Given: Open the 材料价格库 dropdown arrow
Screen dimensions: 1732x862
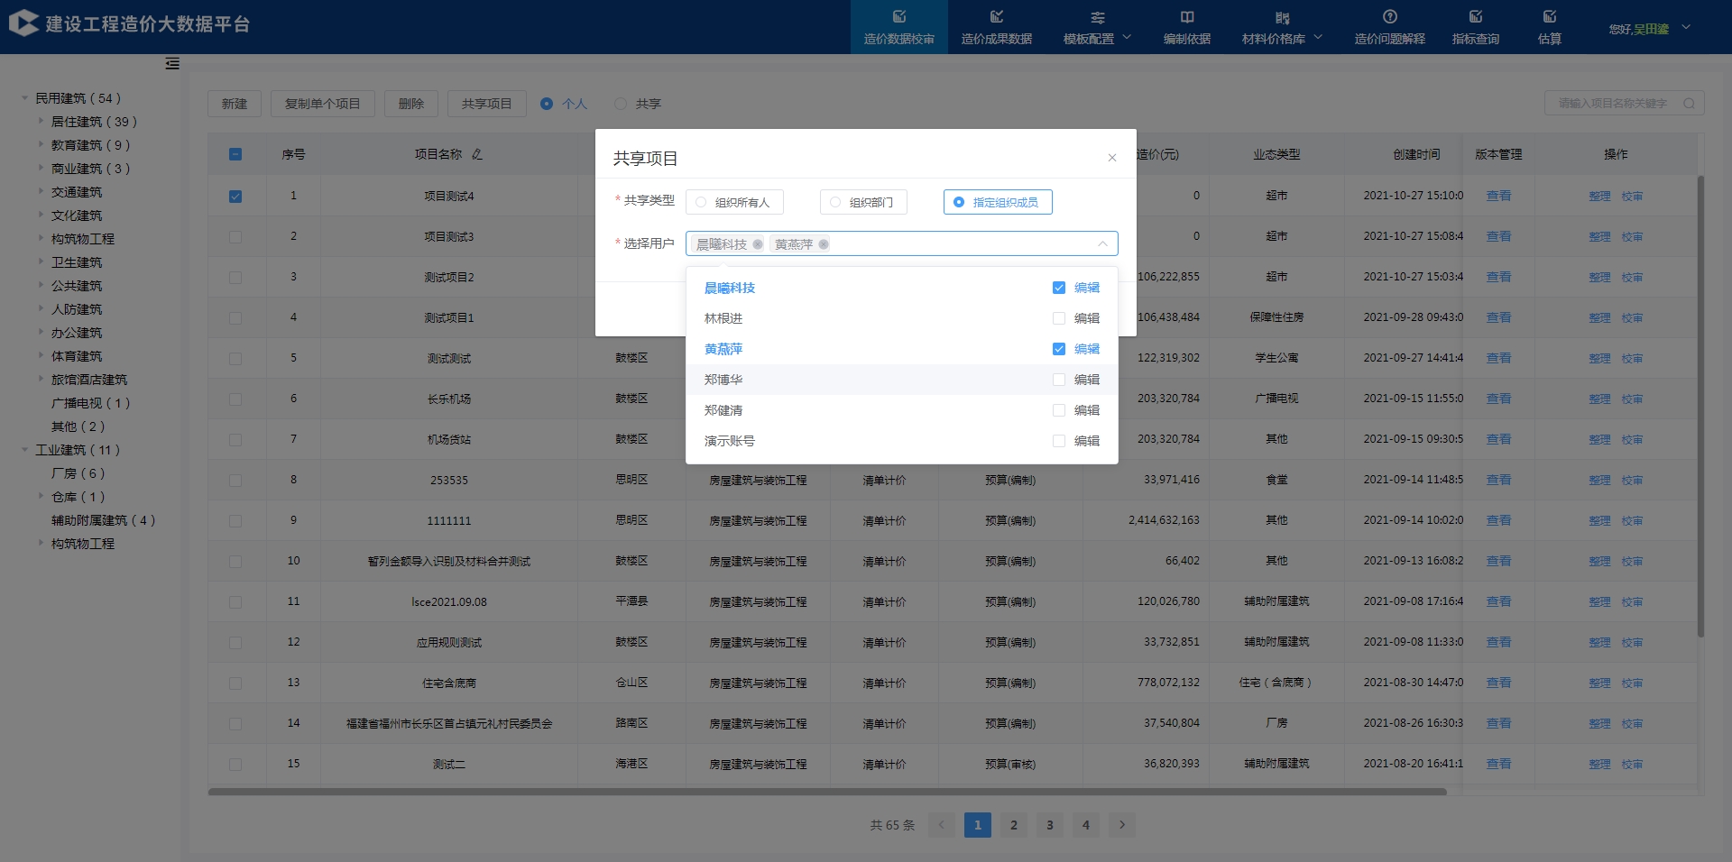Looking at the screenshot, I should 1318,38.
